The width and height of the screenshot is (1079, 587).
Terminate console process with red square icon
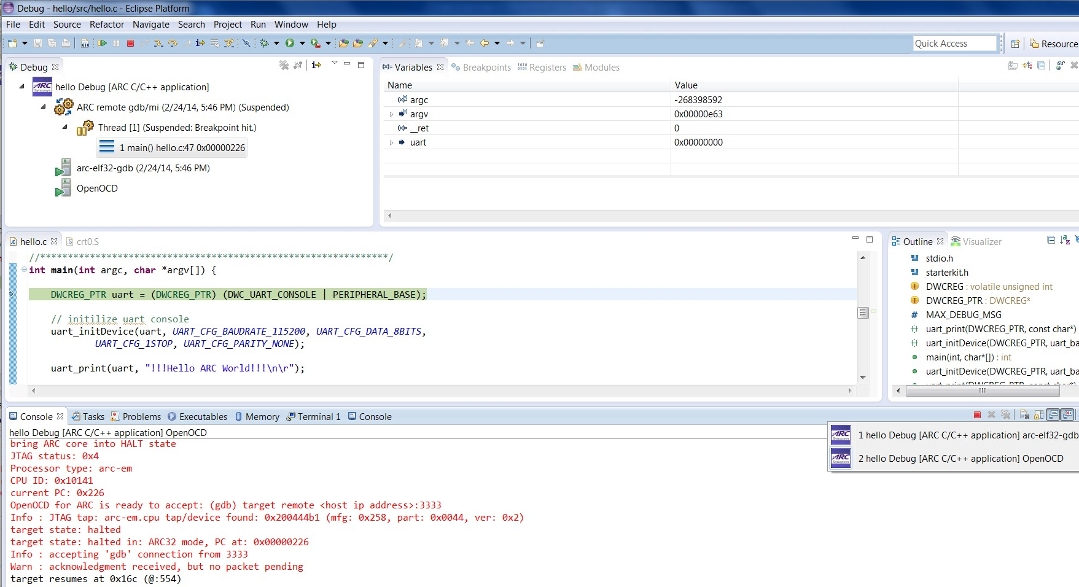pyautogui.click(x=977, y=415)
